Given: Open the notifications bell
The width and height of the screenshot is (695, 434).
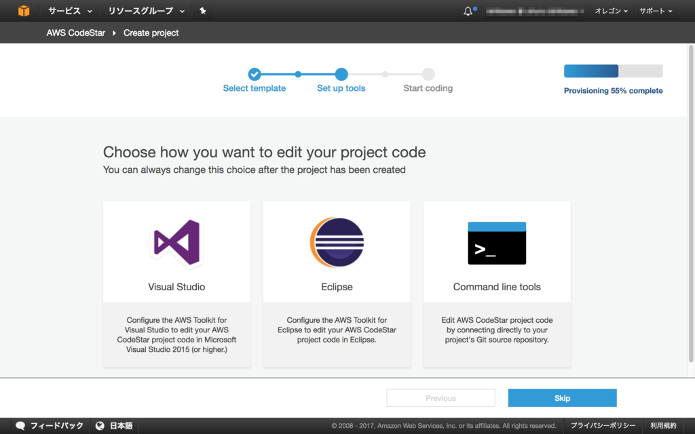Looking at the screenshot, I should click(x=468, y=11).
